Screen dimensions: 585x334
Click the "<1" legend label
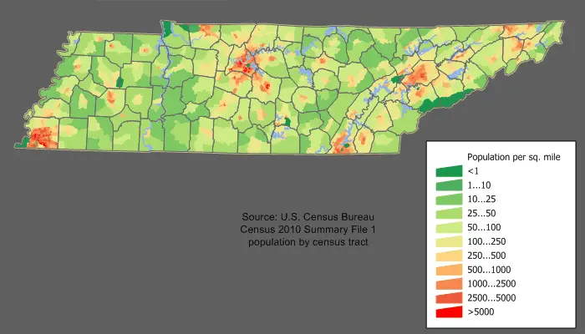[x=473, y=171]
